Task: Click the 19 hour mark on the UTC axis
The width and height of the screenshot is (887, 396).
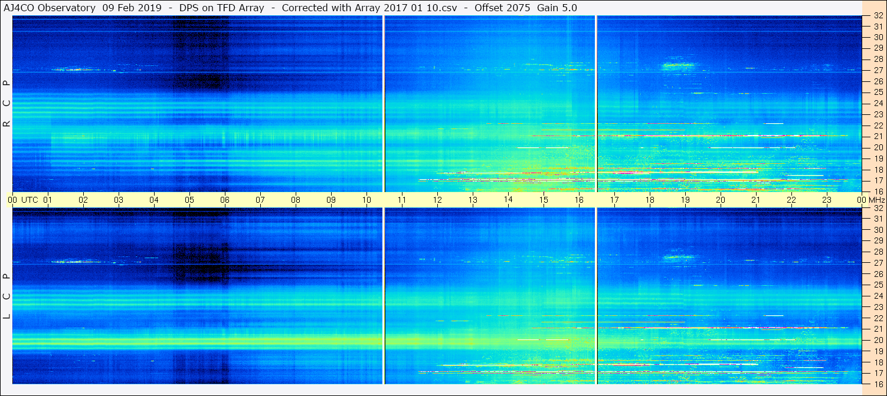Action: click(685, 200)
